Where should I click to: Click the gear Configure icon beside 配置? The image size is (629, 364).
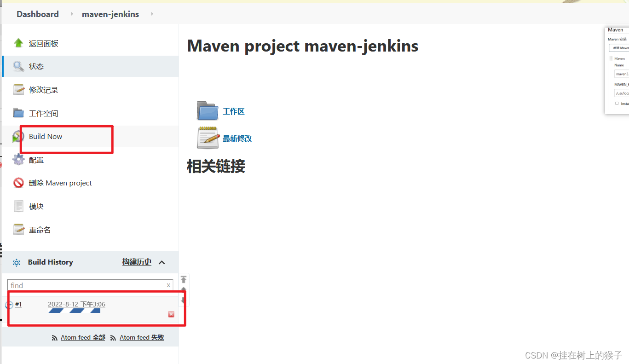18,160
